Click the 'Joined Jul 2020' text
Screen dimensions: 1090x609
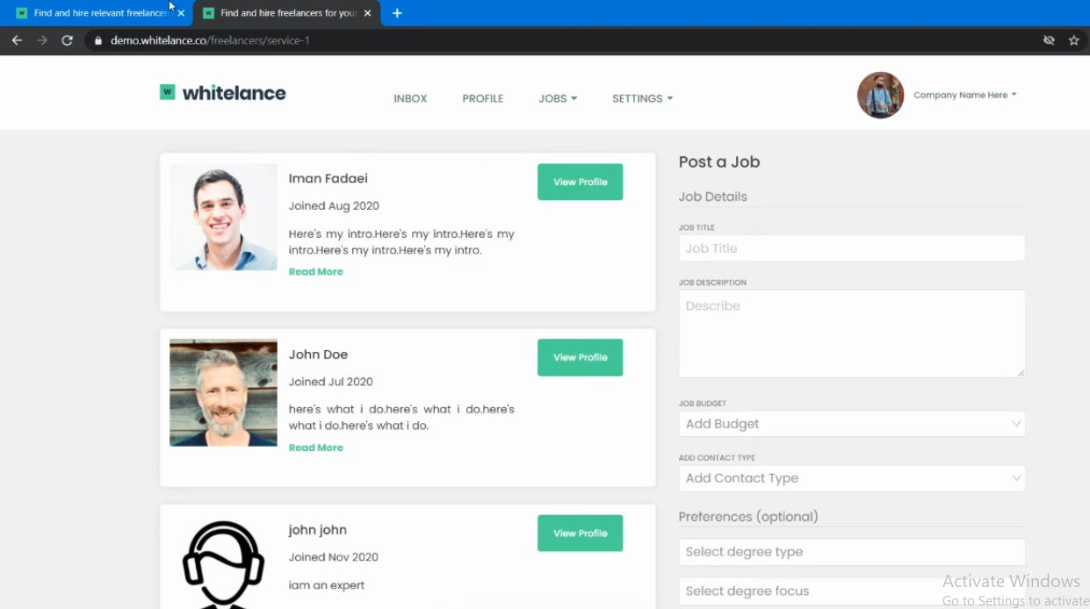click(x=331, y=382)
